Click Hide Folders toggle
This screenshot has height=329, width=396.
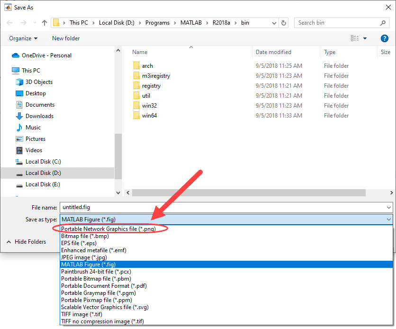coord(26,242)
